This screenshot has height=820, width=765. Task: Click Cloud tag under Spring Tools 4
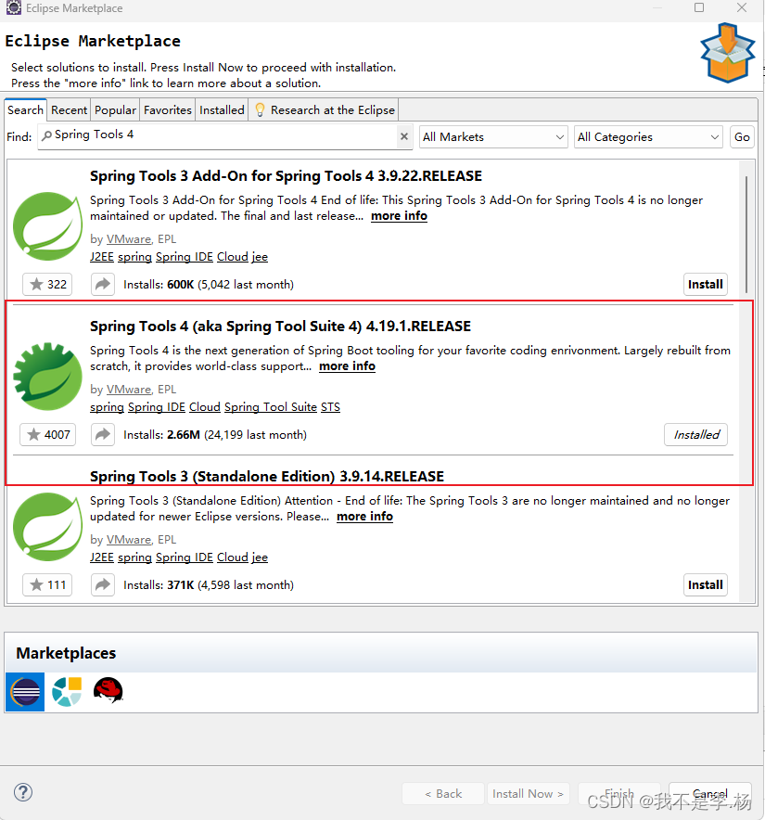point(204,407)
